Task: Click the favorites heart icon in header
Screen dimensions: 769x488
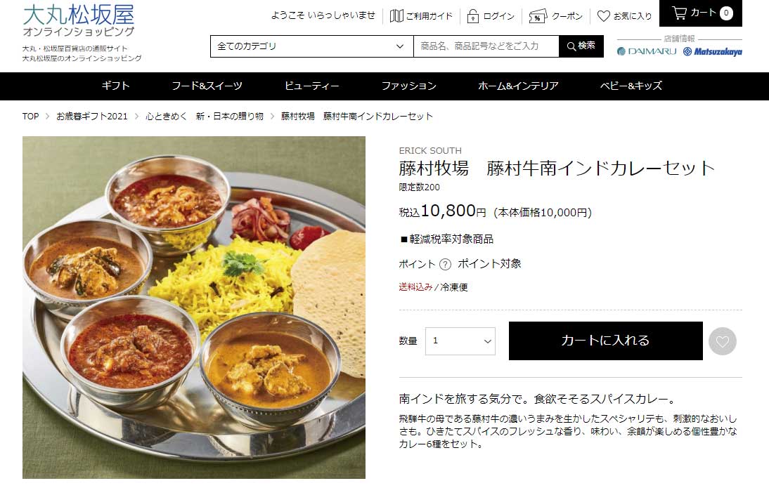Action: pyautogui.click(x=604, y=16)
